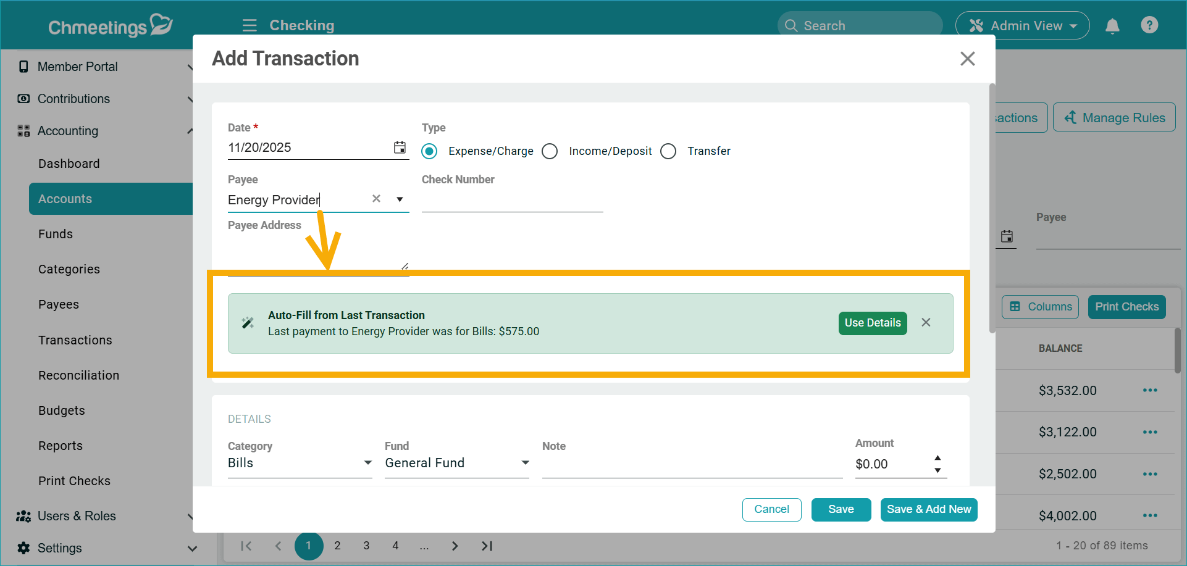Go to page 2 of the transactions list

[x=337, y=546]
